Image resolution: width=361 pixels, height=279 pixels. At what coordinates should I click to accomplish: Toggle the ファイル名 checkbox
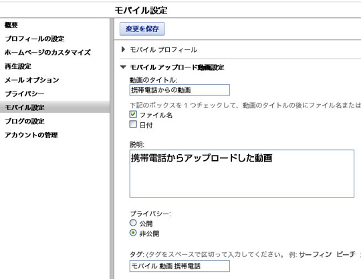(133, 114)
